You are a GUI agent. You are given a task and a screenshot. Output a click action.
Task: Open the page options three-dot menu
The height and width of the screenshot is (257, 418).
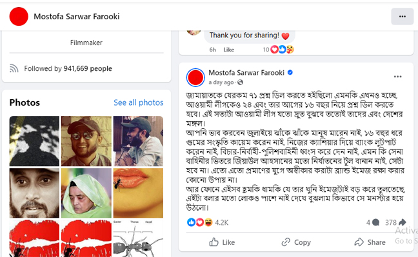coord(403,17)
